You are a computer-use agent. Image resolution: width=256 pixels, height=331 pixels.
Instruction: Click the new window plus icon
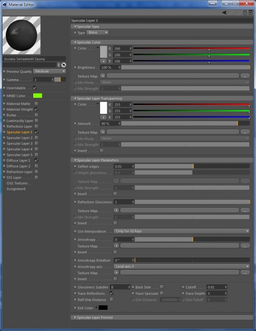(250, 12)
